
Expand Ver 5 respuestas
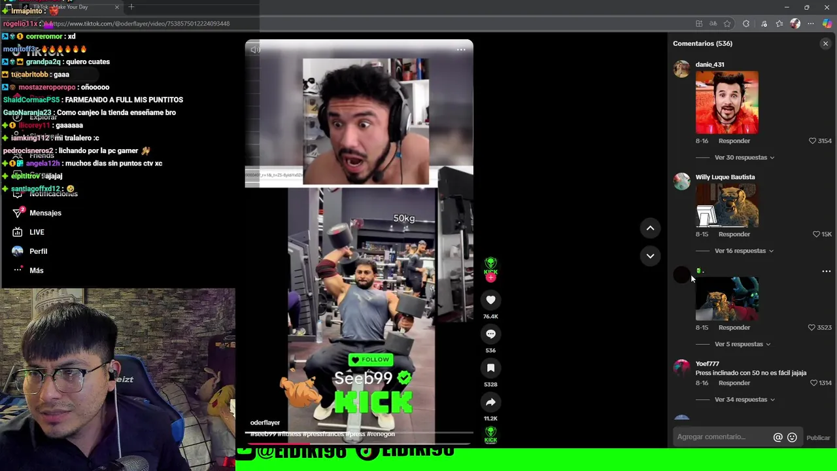(x=742, y=344)
